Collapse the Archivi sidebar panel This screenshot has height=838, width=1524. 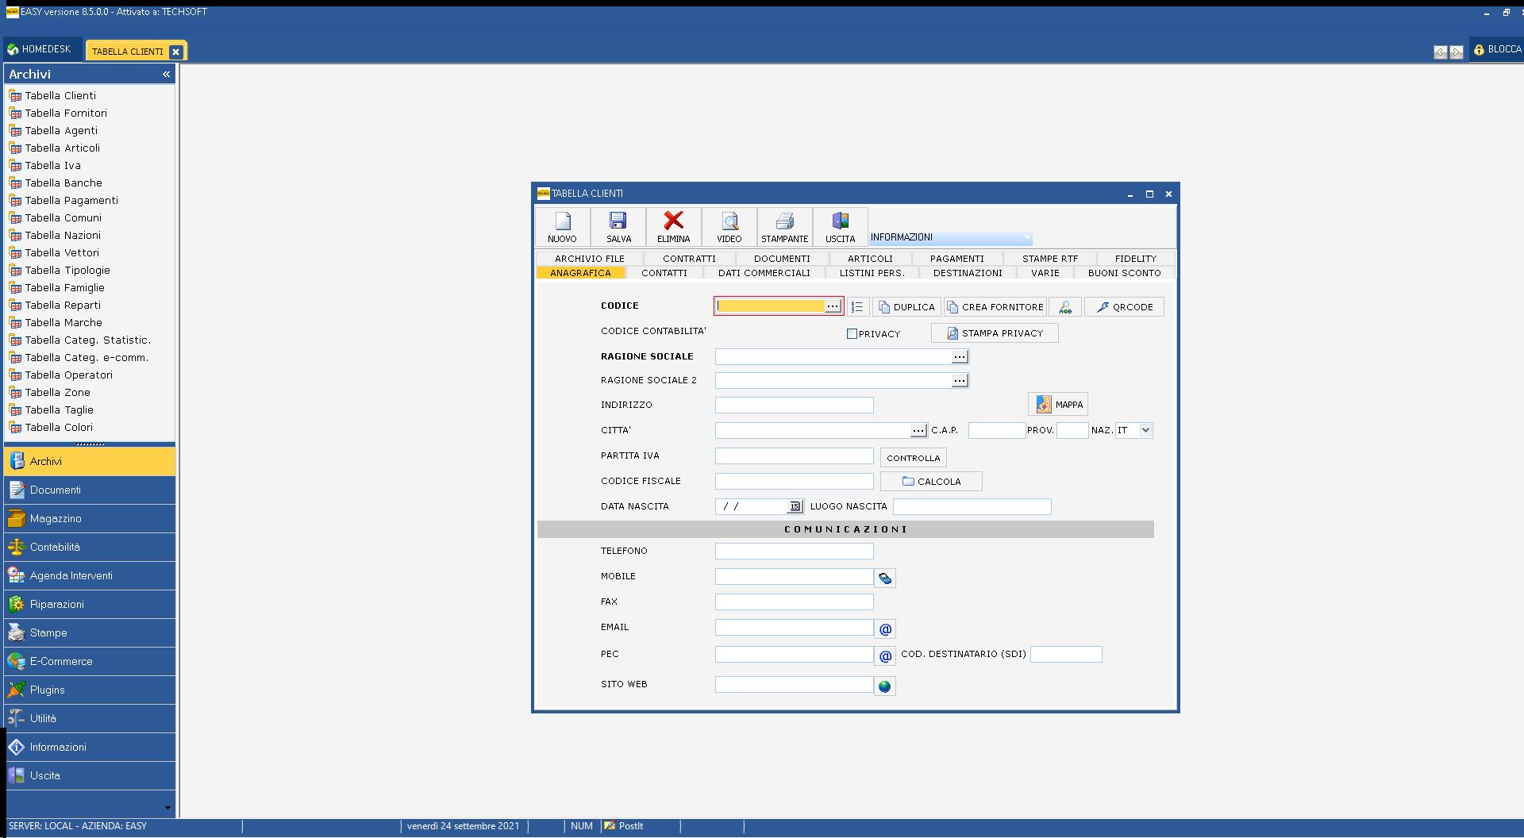pos(166,74)
